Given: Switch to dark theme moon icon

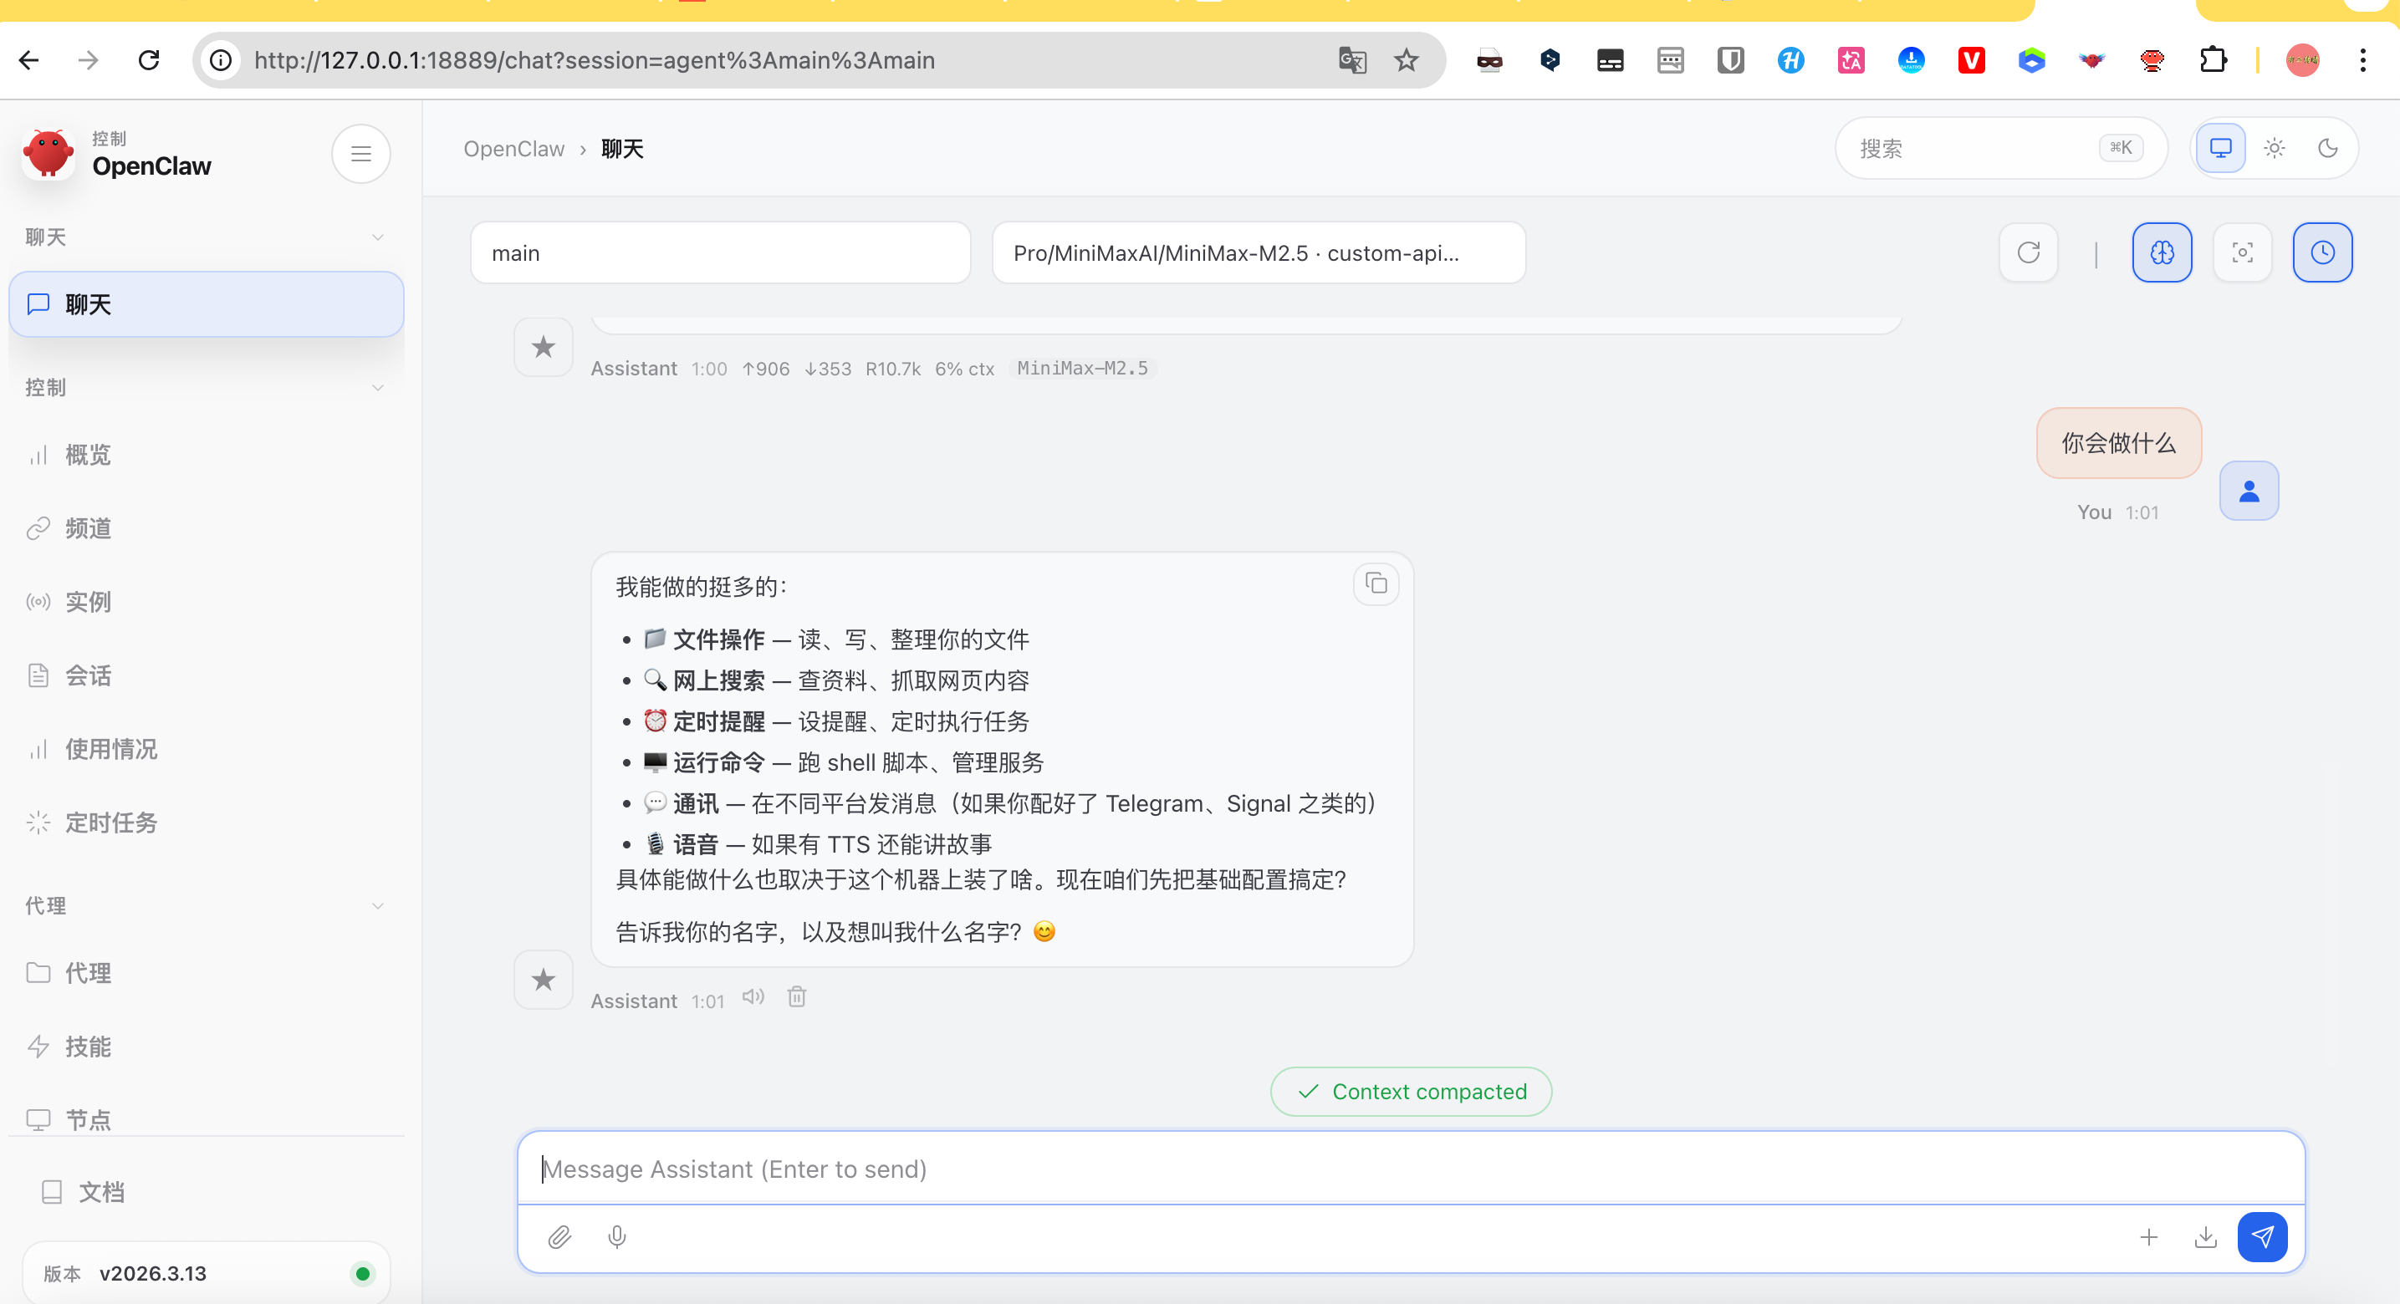Looking at the screenshot, I should click(2327, 148).
